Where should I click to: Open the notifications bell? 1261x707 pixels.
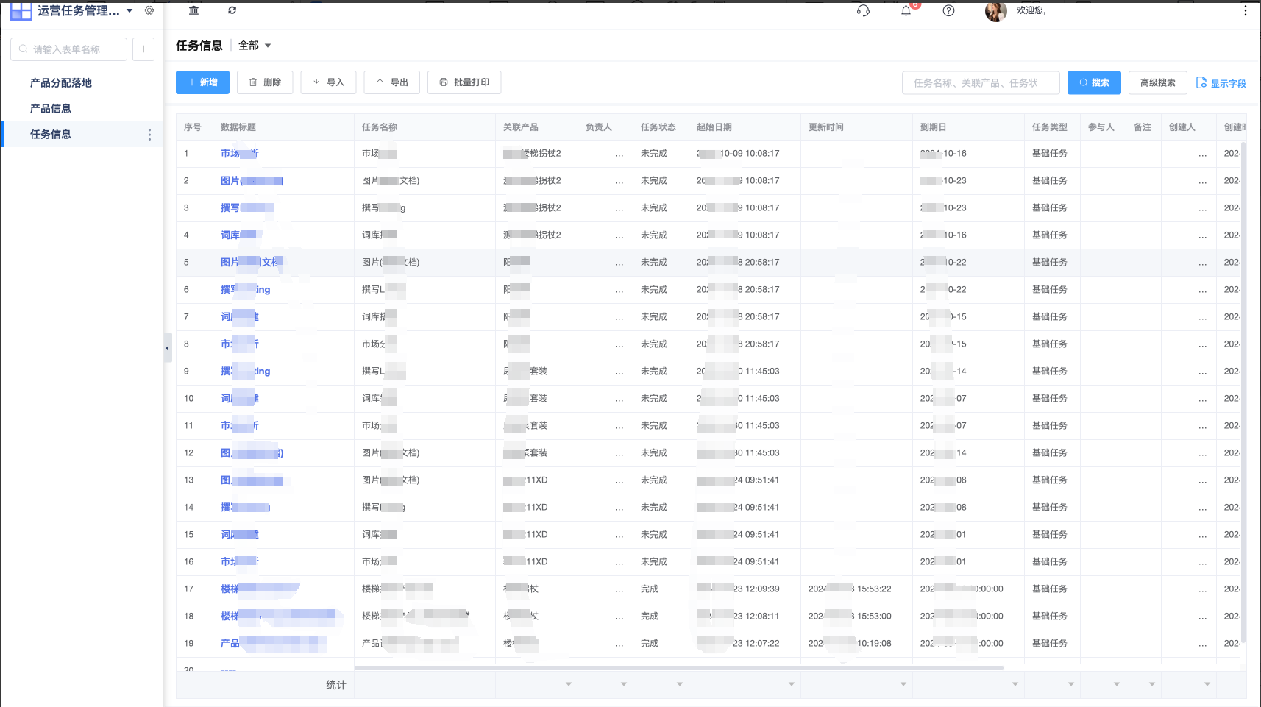(906, 10)
